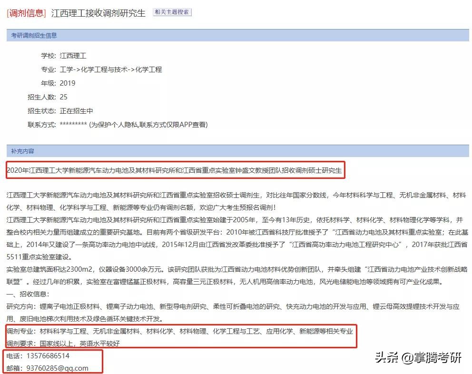The height and width of the screenshot is (374, 472).
Task: Open the email address 93760285@qq.com
Action: click(58, 367)
